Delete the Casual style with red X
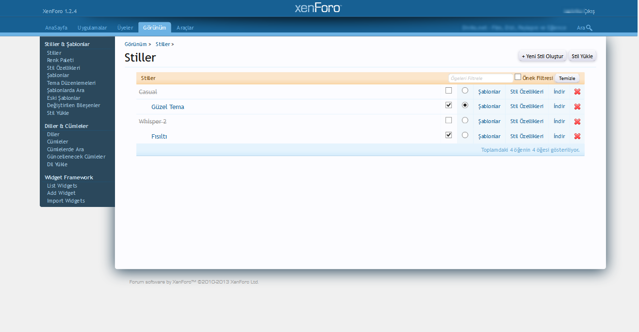The height and width of the screenshot is (332, 639). click(577, 92)
